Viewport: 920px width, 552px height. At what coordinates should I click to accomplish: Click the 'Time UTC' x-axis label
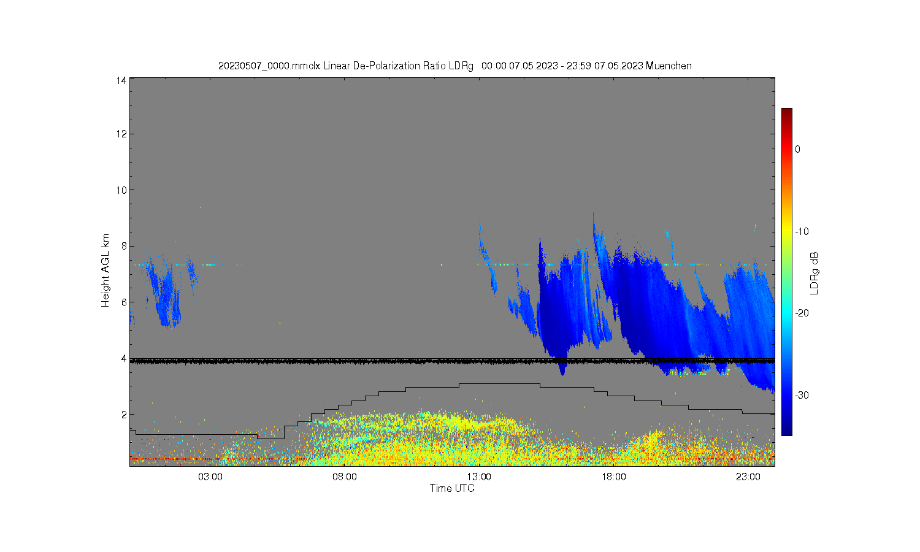(452, 488)
